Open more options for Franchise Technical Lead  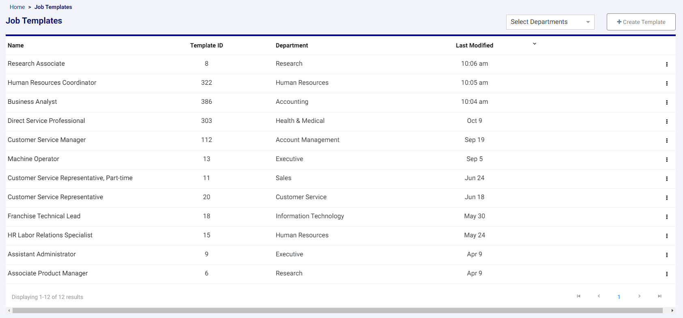(667, 217)
